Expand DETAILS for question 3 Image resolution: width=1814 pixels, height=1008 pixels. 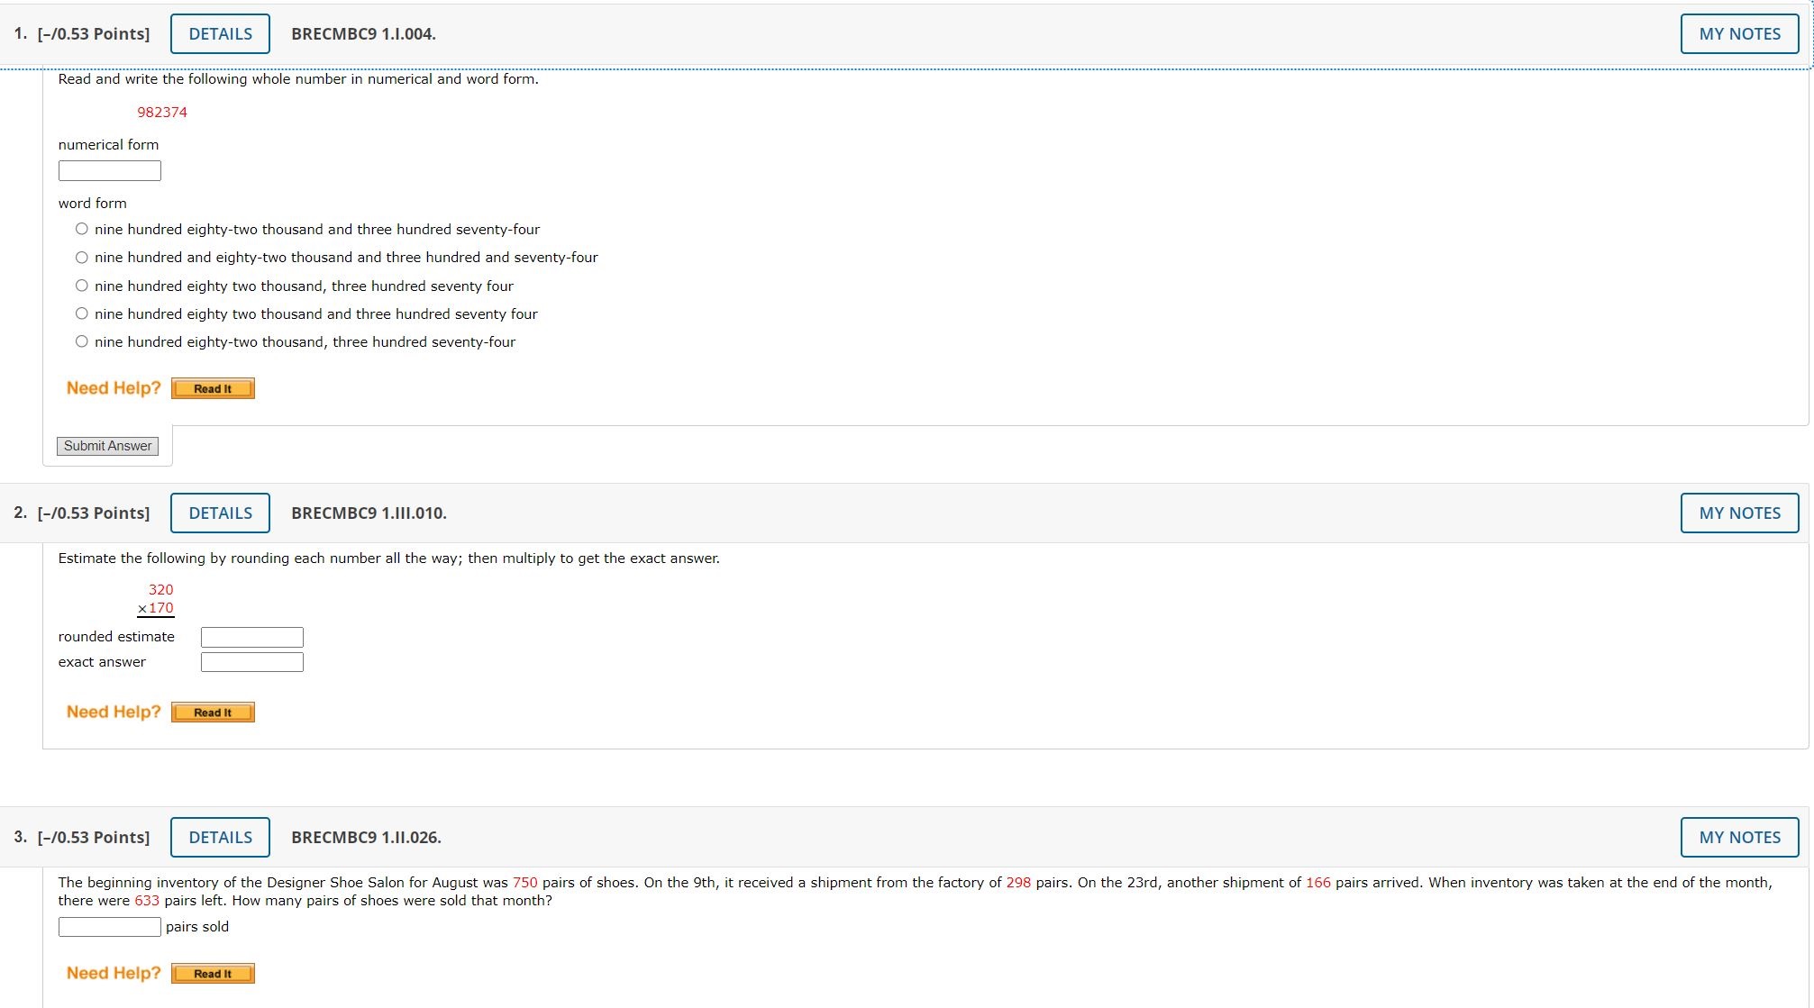point(220,838)
